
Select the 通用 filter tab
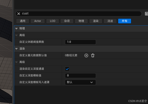23,21
